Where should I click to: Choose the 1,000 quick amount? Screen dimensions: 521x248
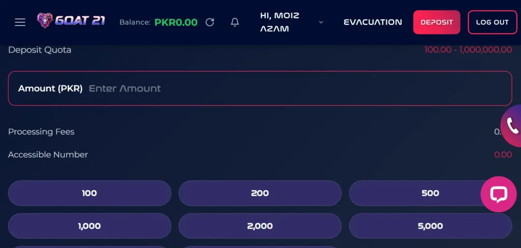coord(90,226)
